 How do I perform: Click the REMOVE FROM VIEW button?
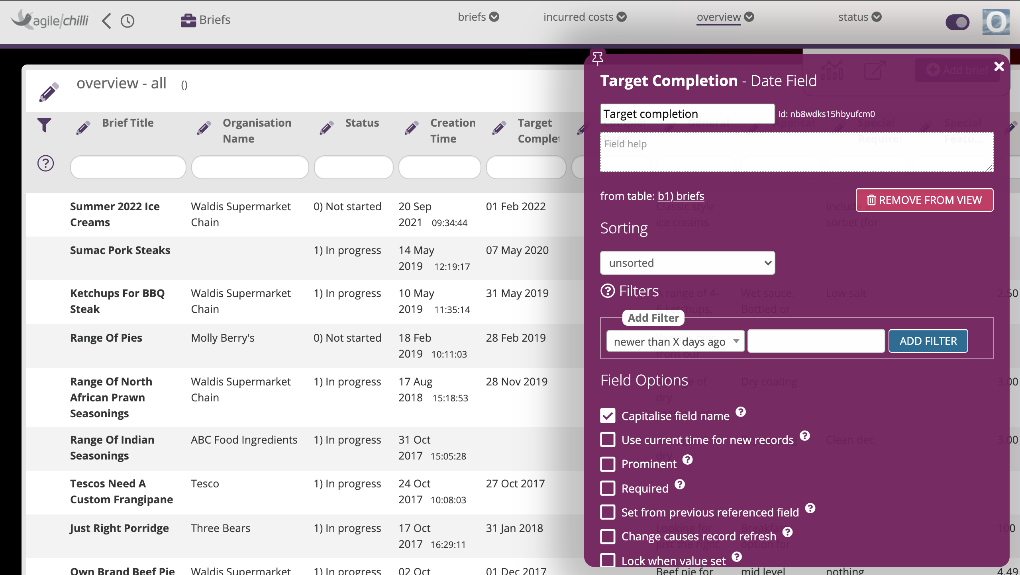point(924,200)
